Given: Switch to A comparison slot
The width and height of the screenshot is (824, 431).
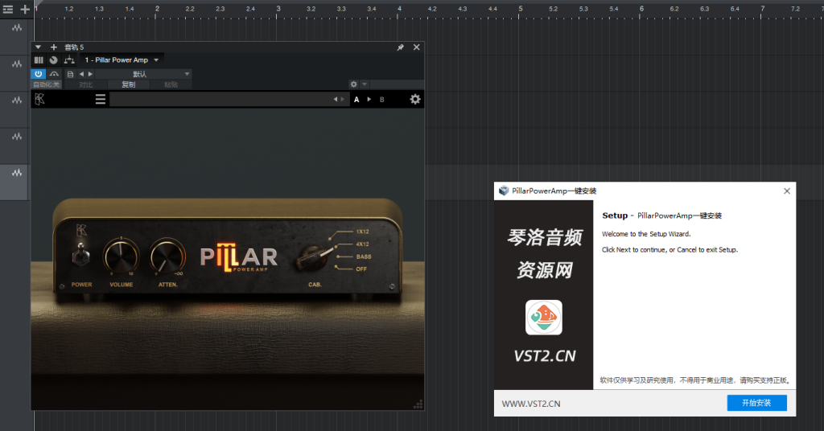Looking at the screenshot, I should (x=356, y=99).
